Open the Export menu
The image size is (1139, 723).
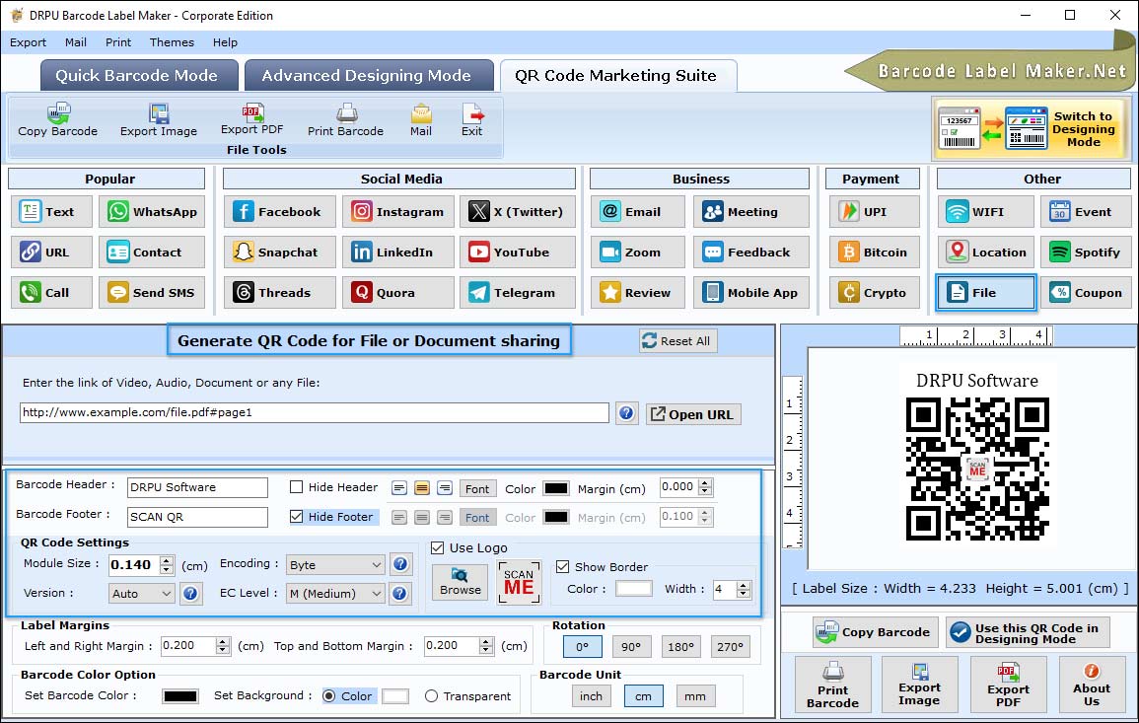(x=28, y=42)
